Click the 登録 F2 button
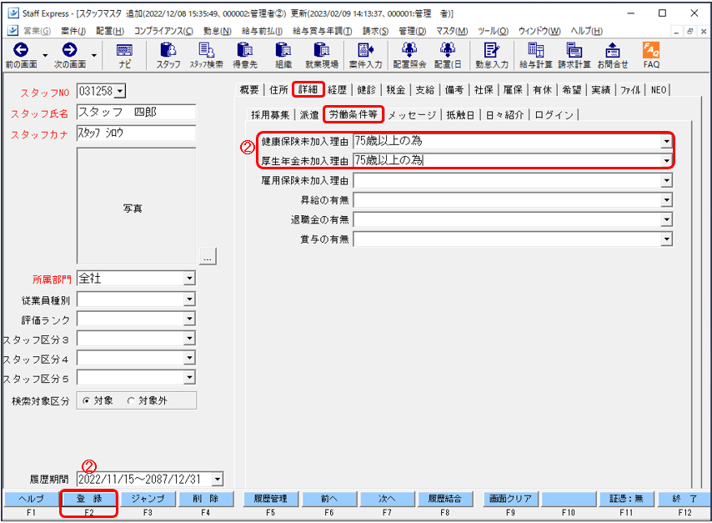712x523 pixels. [x=89, y=499]
